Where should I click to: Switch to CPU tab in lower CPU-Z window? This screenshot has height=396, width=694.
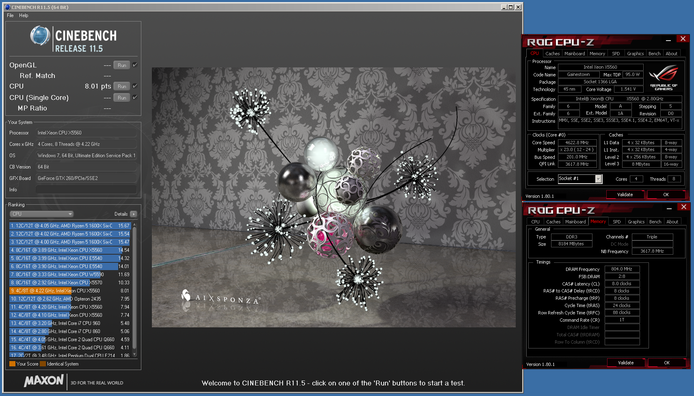tap(535, 222)
